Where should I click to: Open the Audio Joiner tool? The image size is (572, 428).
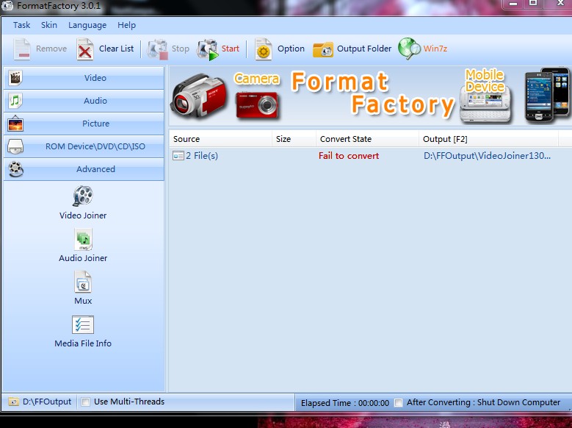(x=83, y=240)
